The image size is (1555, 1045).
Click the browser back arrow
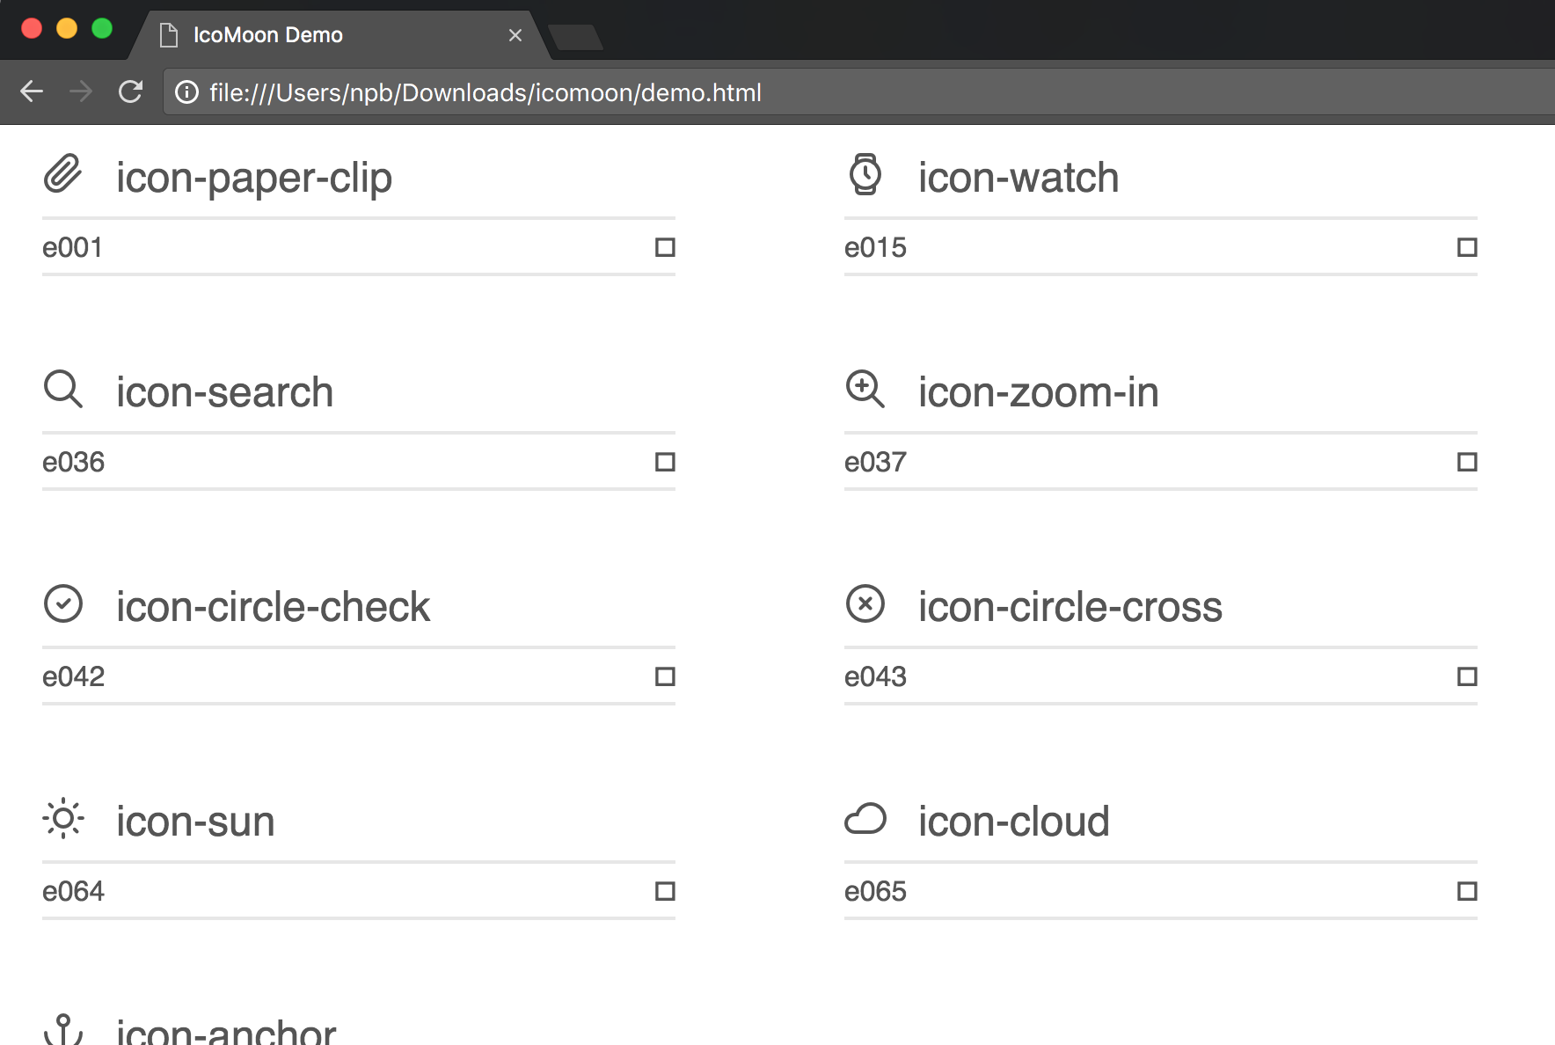[x=32, y=91]
